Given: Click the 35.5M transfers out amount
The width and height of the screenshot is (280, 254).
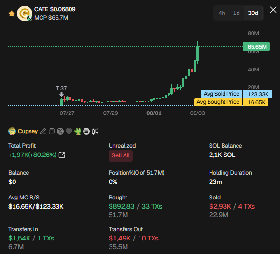Looking at the screenshot, I should [x=118, y=247].
